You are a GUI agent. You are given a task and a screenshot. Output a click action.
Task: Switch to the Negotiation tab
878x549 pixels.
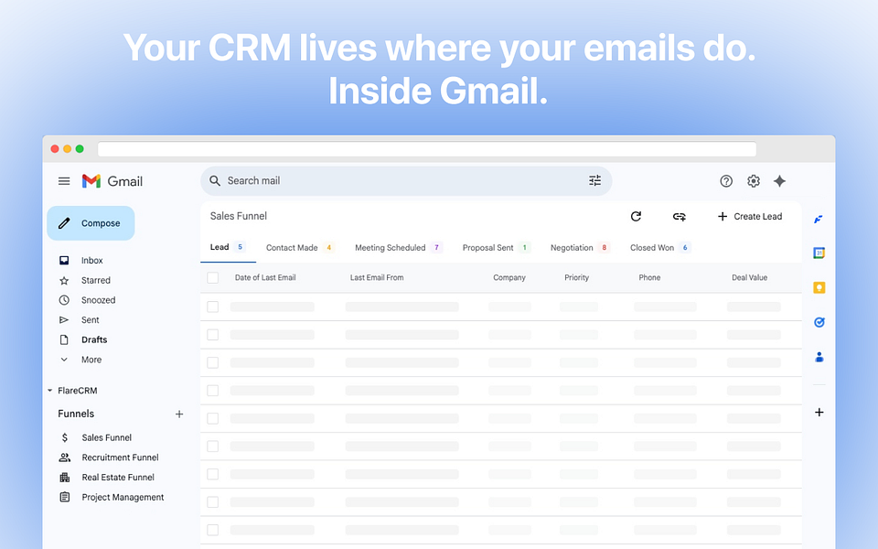[x=580, y=248]
